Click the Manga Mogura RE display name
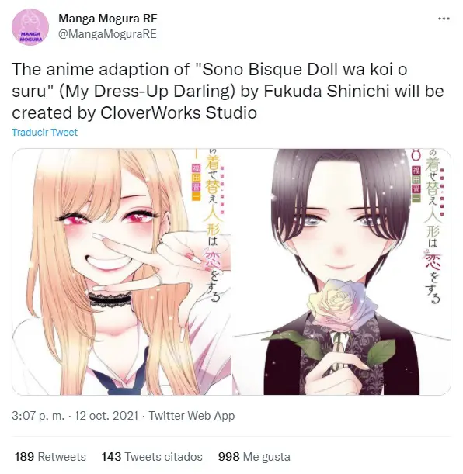Screen dimensions: 463x474 (x=108, y=19)
